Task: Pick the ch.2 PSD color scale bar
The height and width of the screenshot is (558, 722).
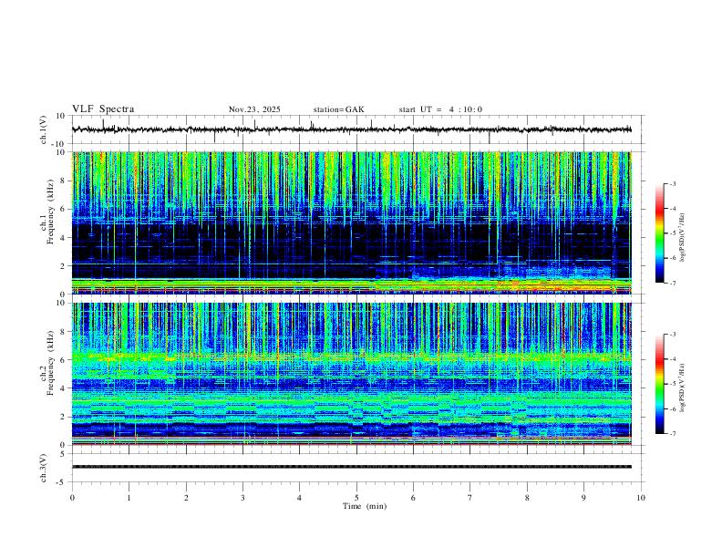Action: coord(660,384)
